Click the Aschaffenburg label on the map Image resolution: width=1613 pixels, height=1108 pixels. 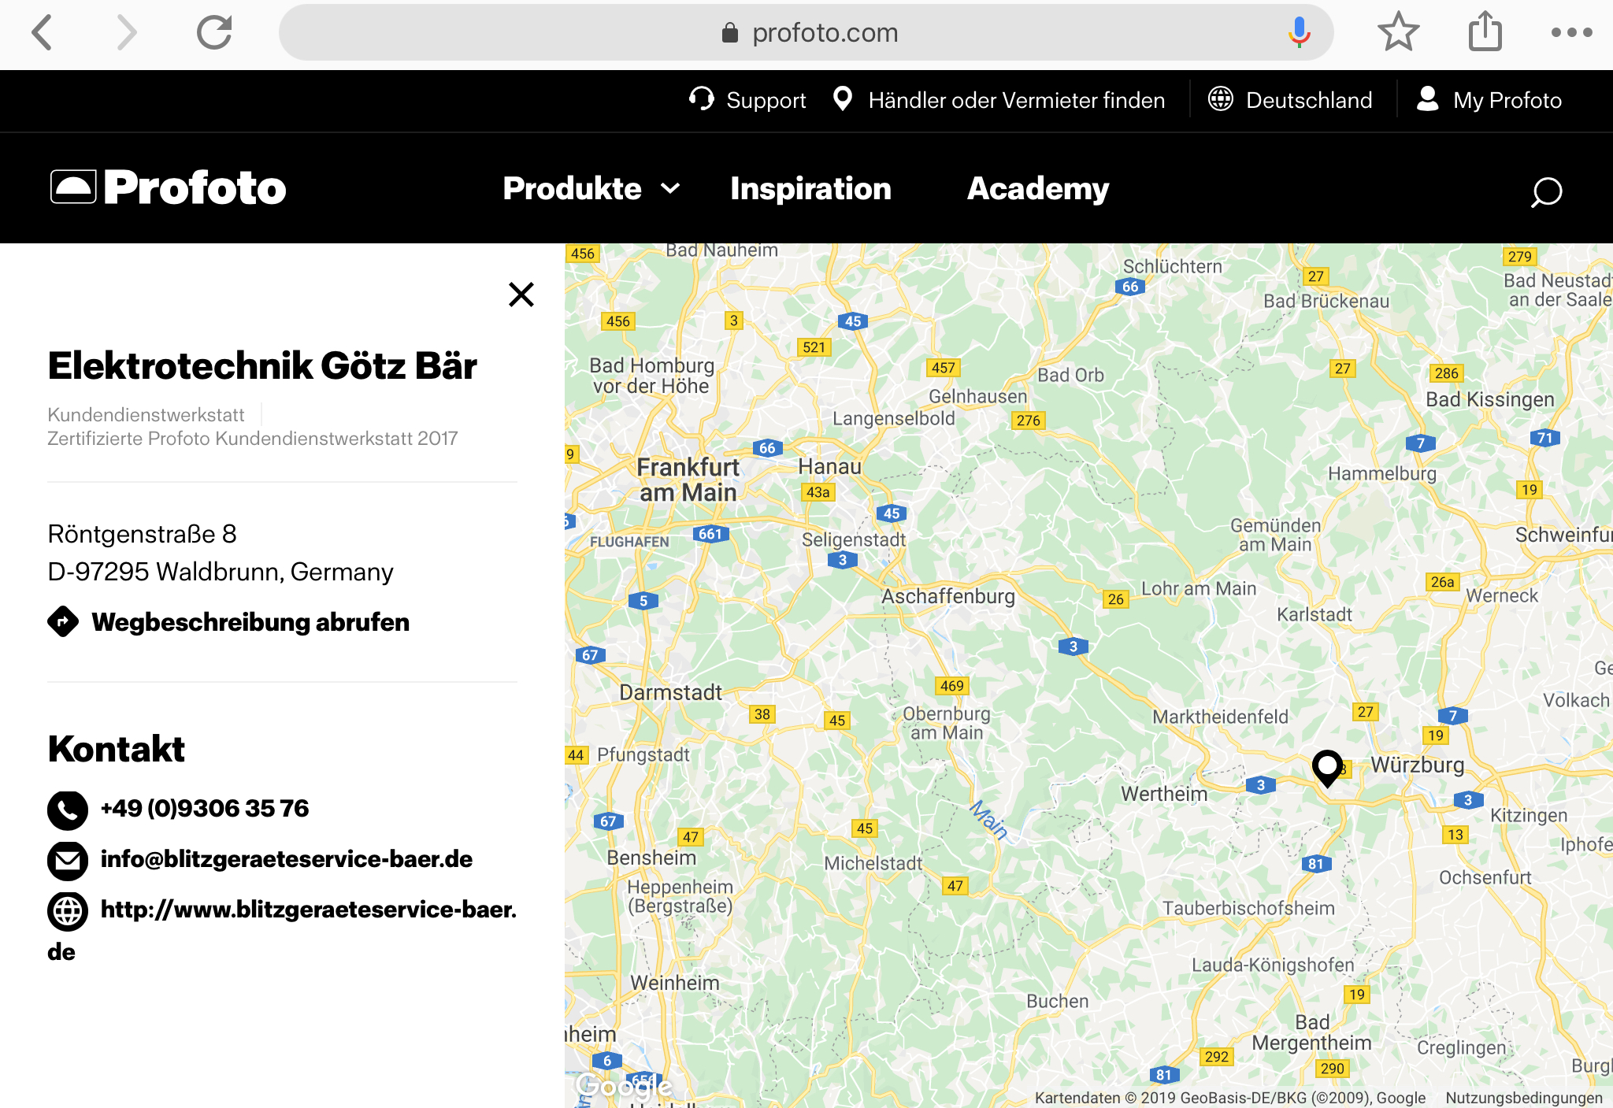pyautogui.click(x=947, y=596)
